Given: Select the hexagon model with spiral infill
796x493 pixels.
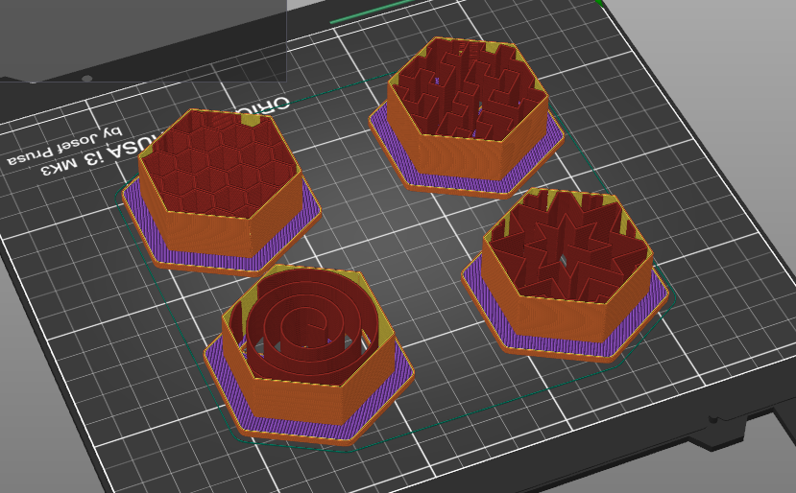Looking at the screenshot, I should click(x=308, y=355).
